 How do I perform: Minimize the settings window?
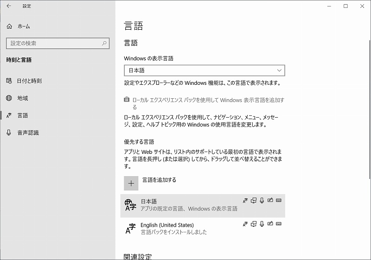tap(329, 6)
